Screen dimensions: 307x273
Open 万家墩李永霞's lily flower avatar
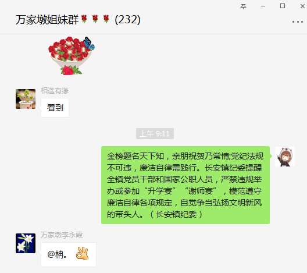26,243
